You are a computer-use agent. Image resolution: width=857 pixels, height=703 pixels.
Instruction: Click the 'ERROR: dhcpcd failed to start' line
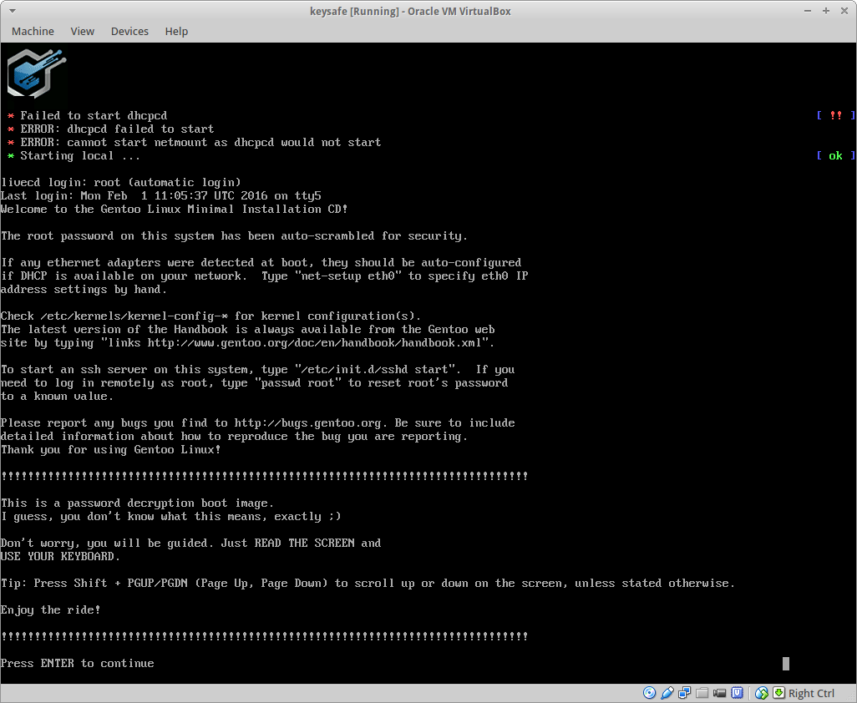click(118, 129)
